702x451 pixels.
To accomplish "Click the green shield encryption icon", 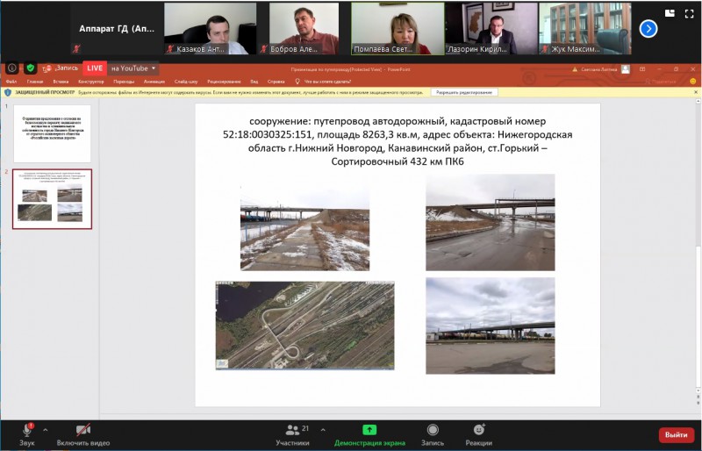I will [x=31, y=68].
